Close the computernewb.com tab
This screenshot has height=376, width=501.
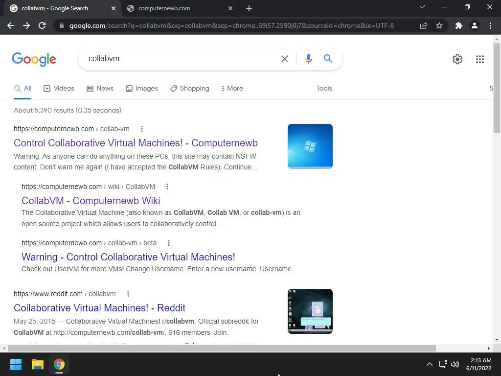(230, 8)
